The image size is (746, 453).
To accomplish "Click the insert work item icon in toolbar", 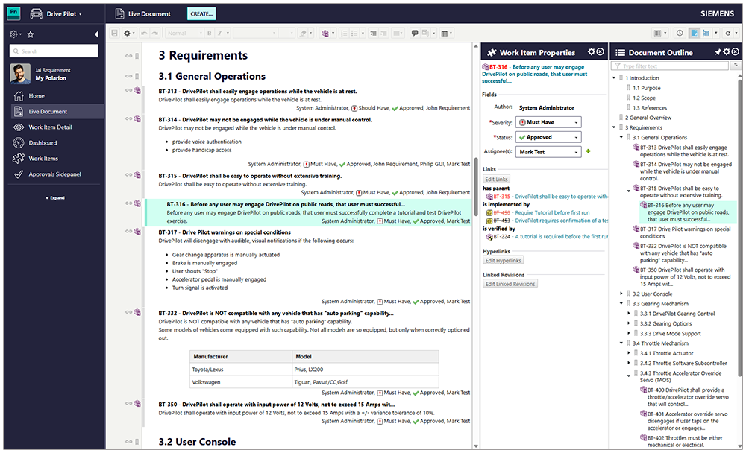I will click(x=325, y=33).
